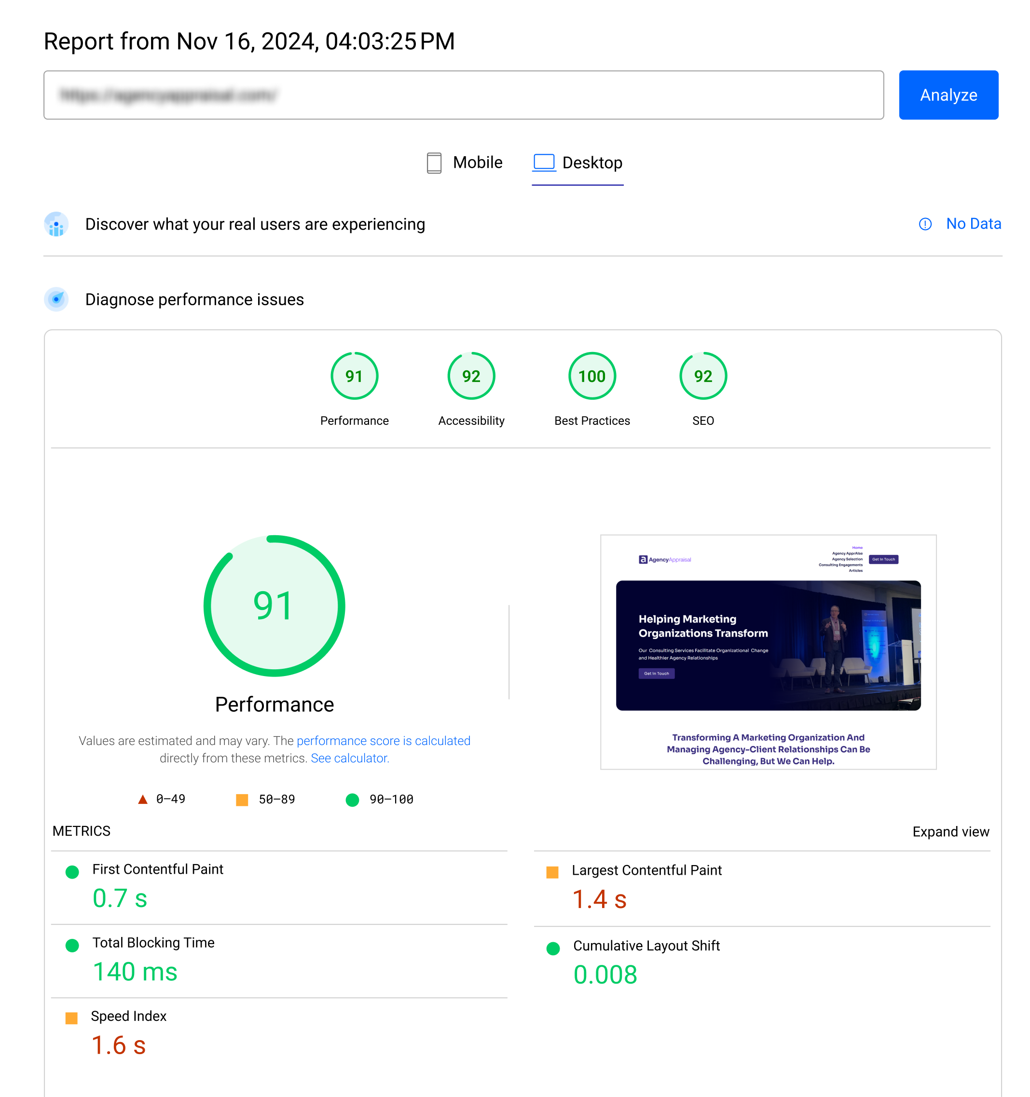
Task: Click the red triangle 0–49 legend icon
Action: pos(142,799)
